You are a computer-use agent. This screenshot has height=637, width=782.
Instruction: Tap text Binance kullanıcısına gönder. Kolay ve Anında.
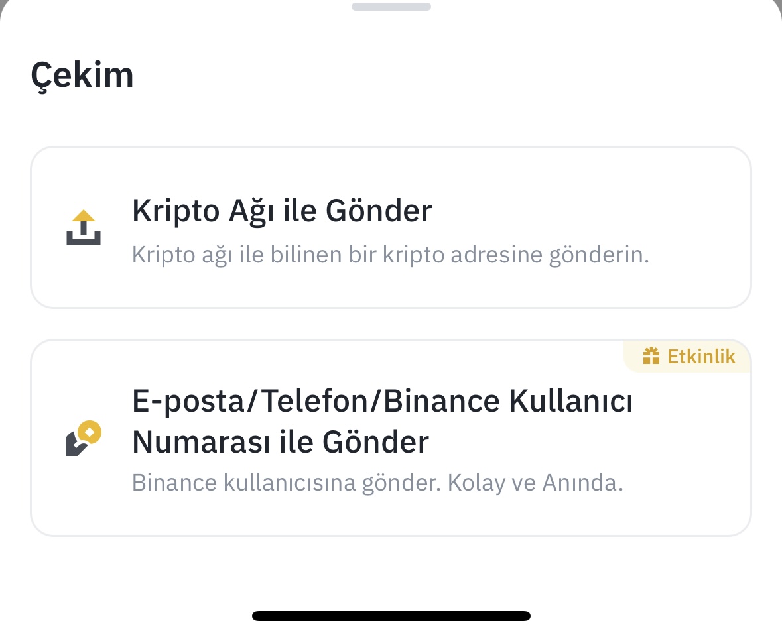point(377,483)
